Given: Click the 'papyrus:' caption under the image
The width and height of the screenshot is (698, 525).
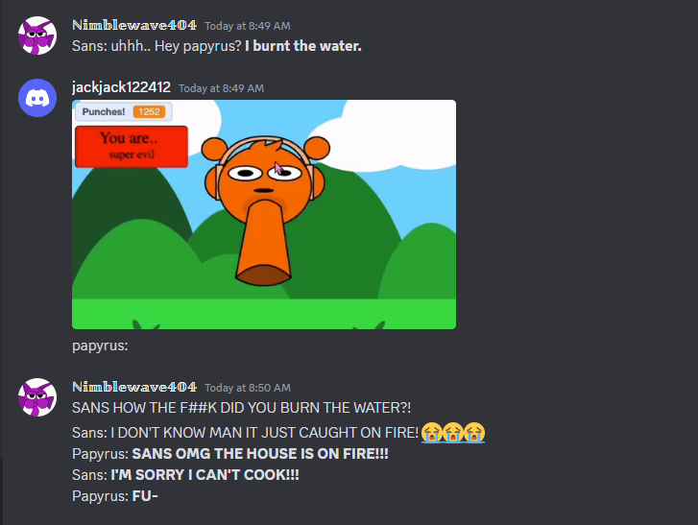Looking at the screenshot, I should pyautogui.click(x=100, y=346).
